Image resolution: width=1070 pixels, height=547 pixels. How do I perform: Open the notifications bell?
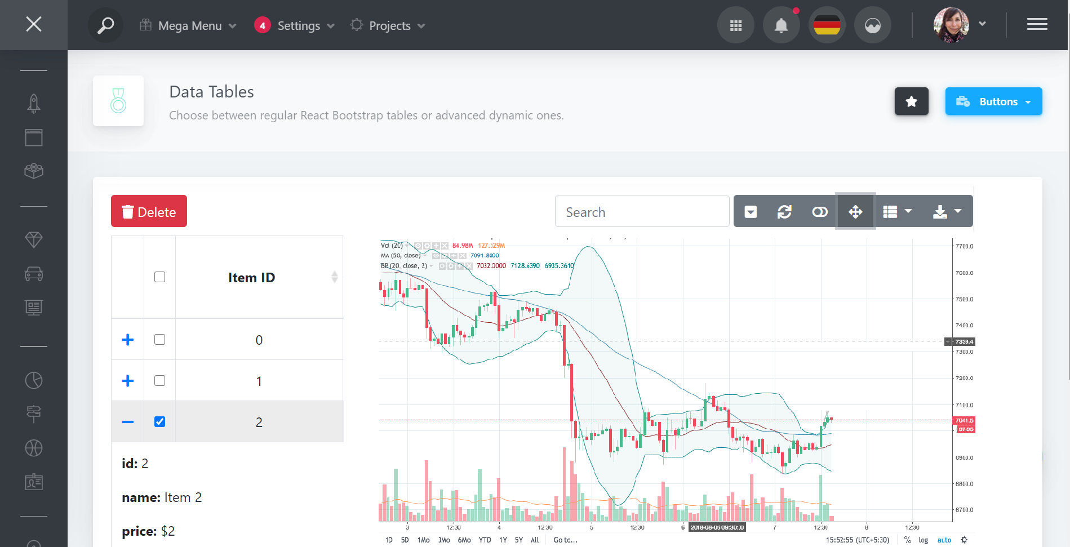(781, 25)
